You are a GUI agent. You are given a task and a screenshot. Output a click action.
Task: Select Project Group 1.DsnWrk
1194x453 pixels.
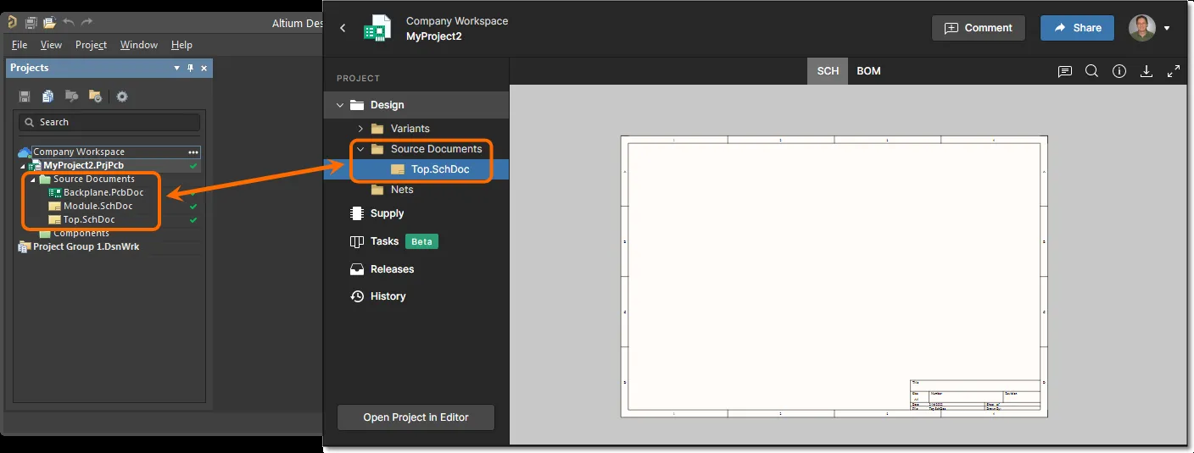point(86,246)
